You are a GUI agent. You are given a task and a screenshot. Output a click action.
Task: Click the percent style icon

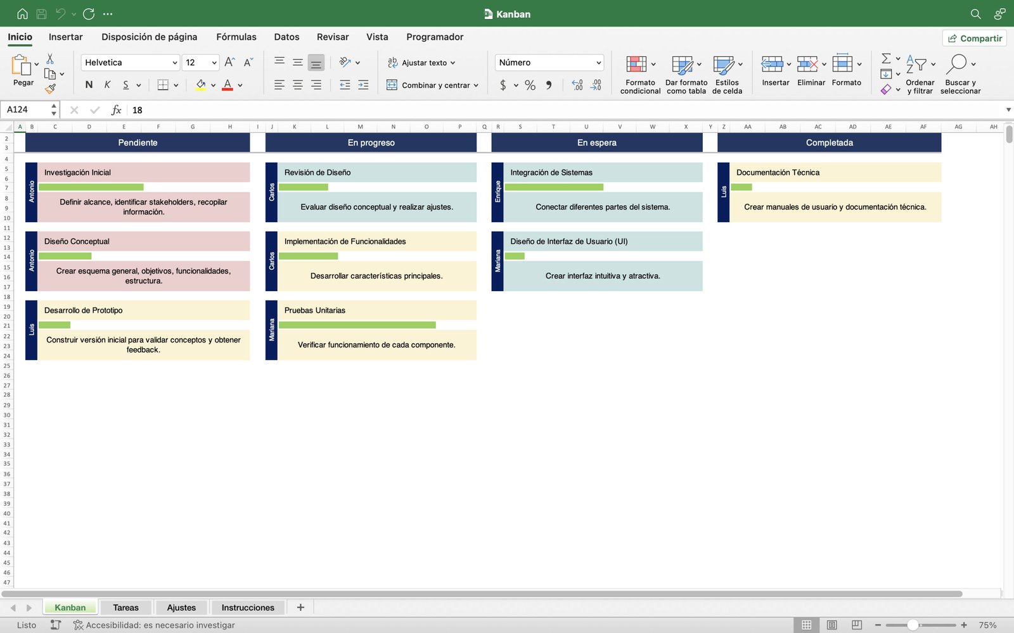(x=530, y=85)
